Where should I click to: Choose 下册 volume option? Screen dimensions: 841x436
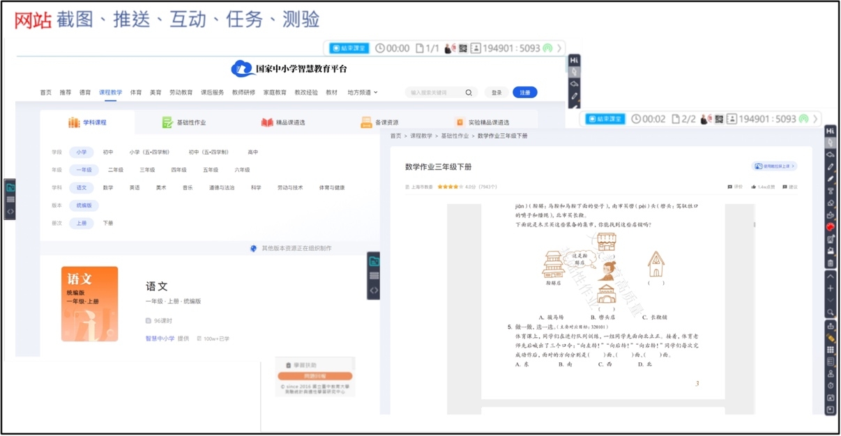coord(108,224)
